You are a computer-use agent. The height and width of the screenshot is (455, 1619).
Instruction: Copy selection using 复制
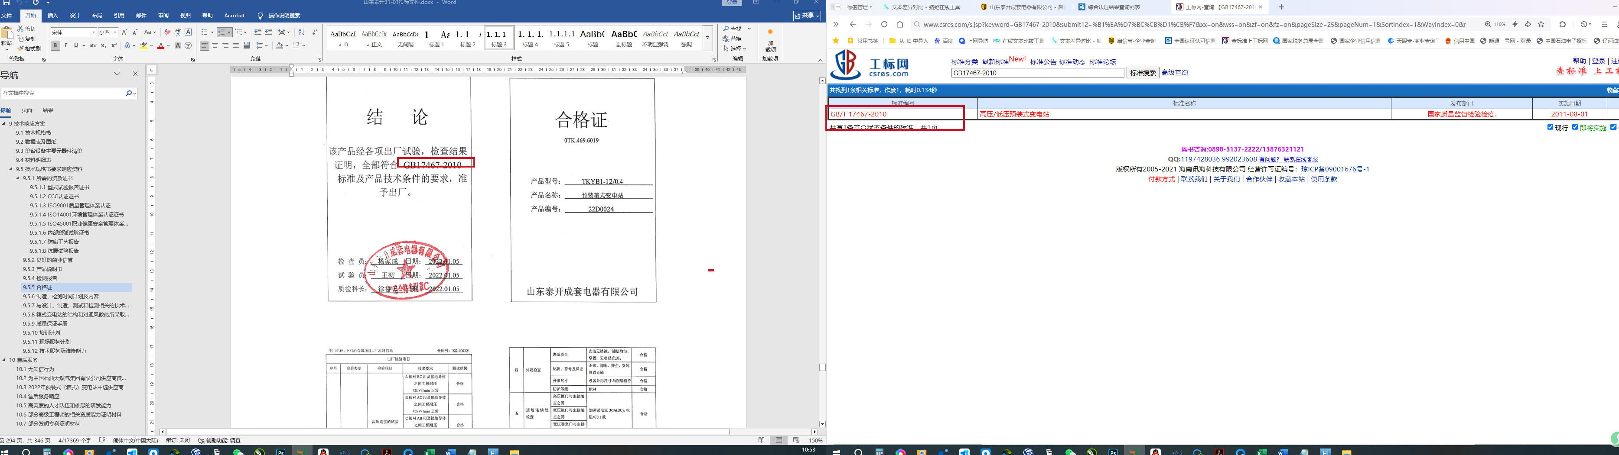(27, 39)
